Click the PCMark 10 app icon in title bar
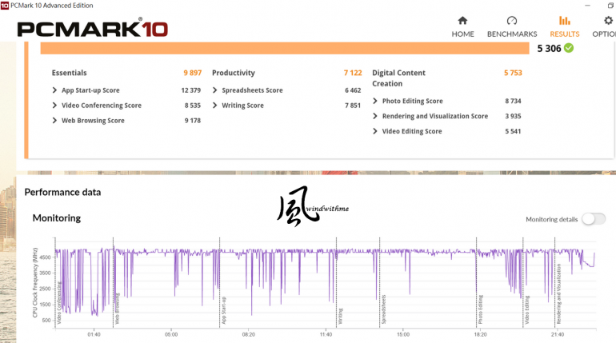The width and height of the screenshot is (616, 343). [x=4, y=6]
